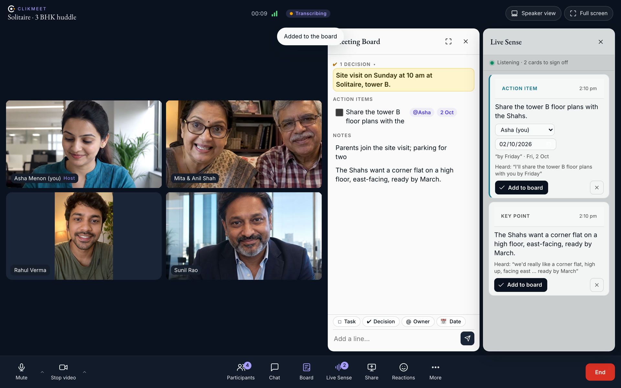The image size is (621, 388).
Task: Stop the video camera
Action: [63, 372]
